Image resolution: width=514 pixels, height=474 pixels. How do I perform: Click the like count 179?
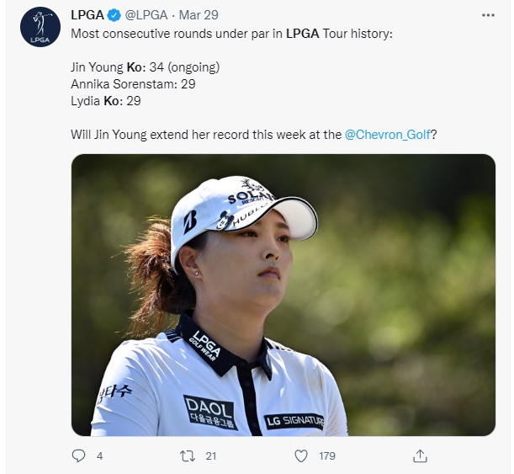[327, 456]
